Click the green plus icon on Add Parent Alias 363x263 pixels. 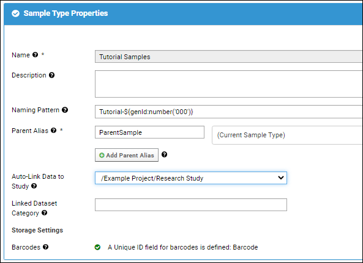click(102, 155)
